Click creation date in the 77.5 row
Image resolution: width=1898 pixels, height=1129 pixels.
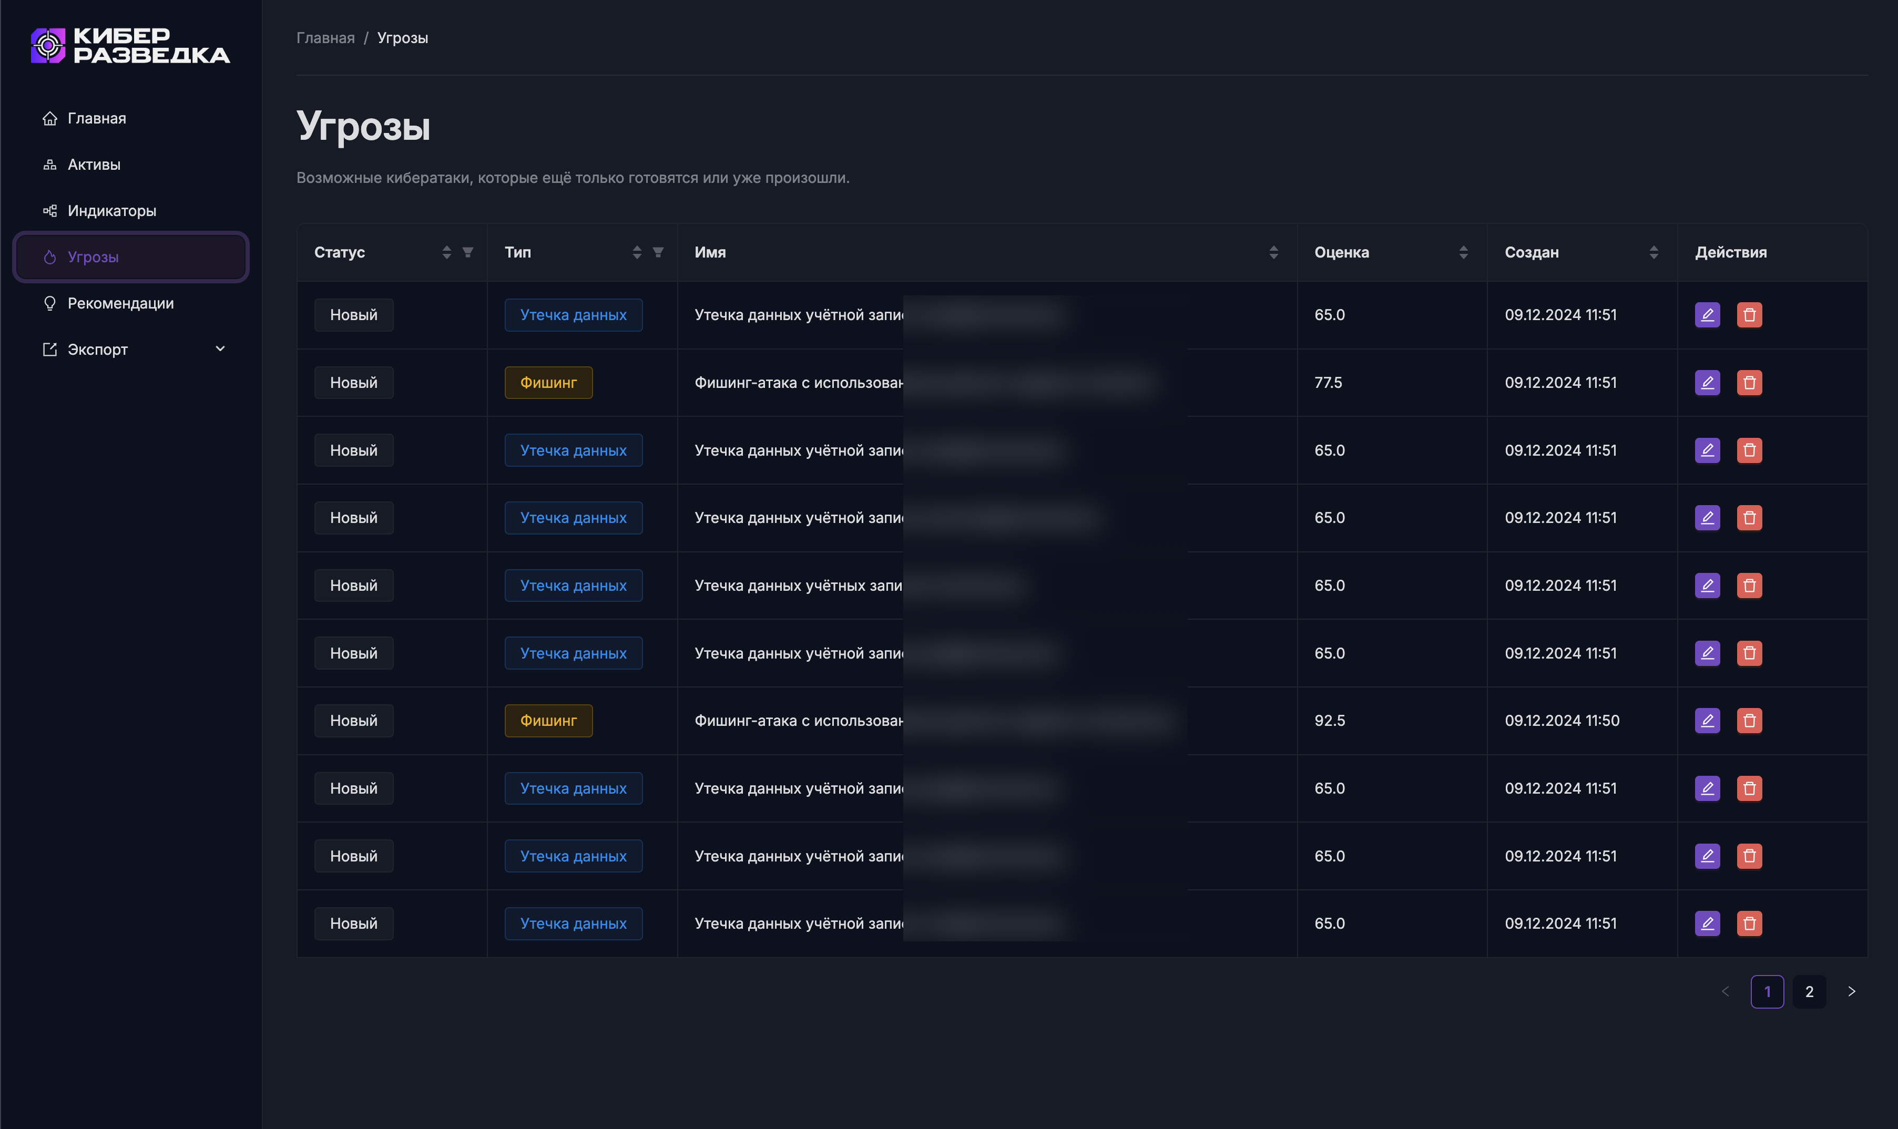(x=1560, y=383)
